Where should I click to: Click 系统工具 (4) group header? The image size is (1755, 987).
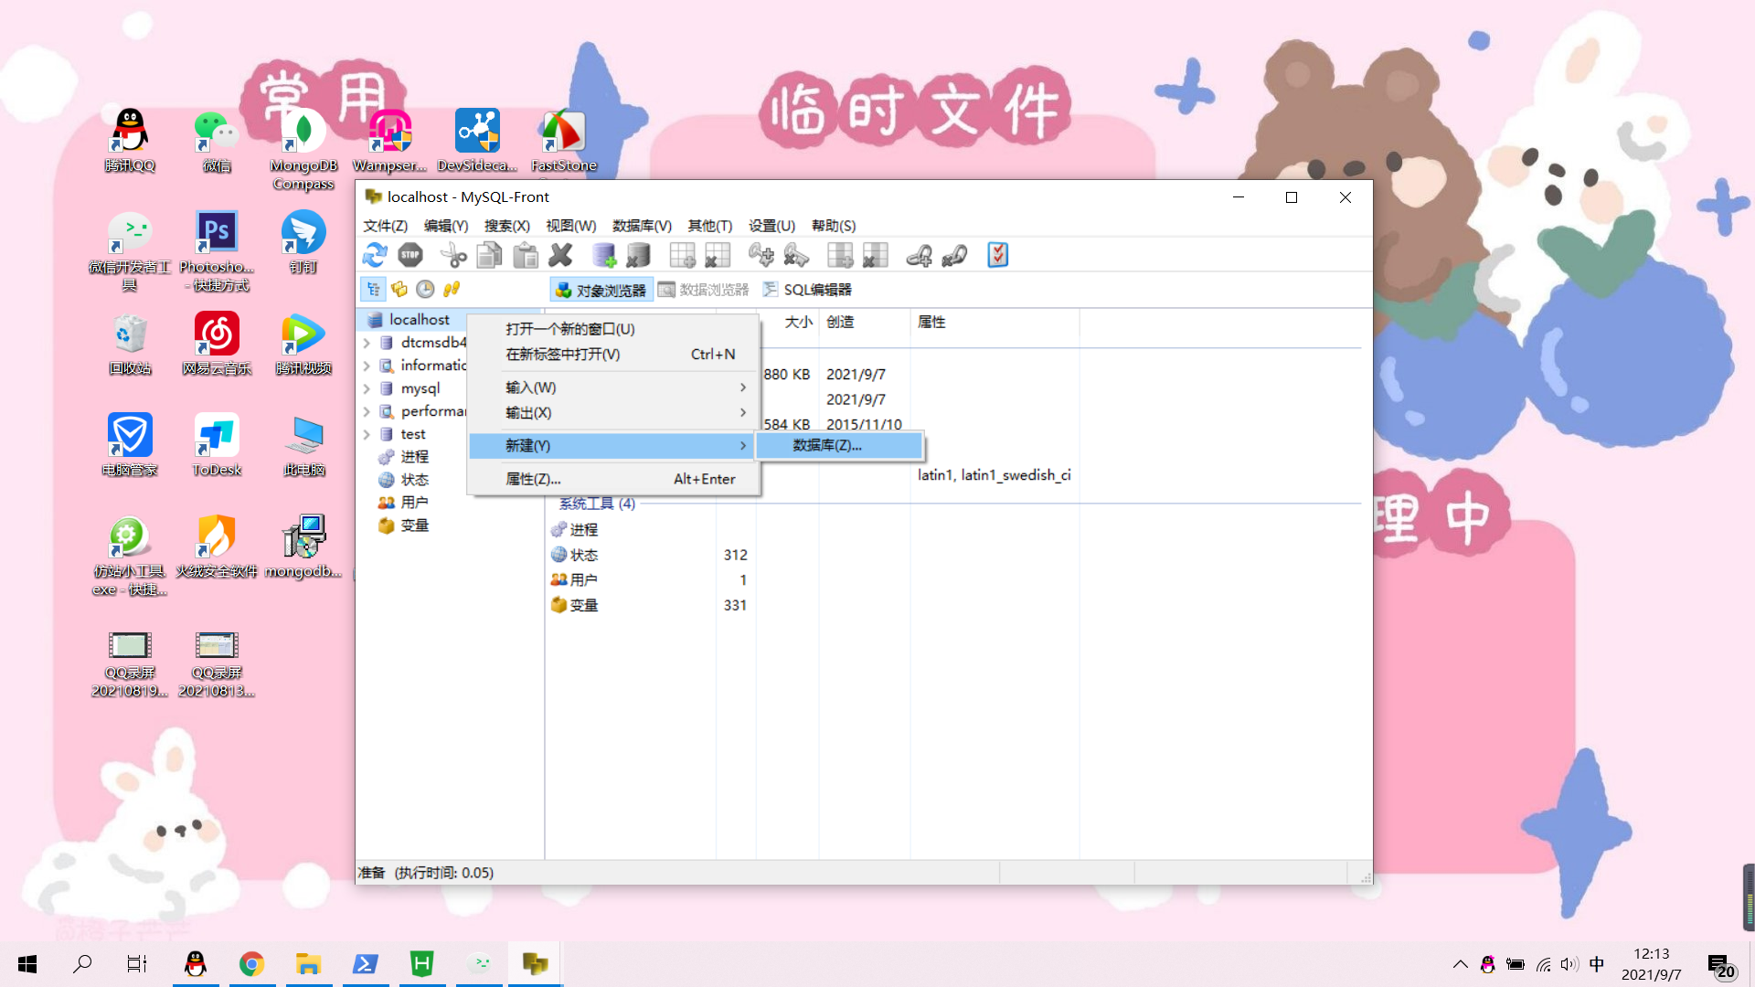597,504
